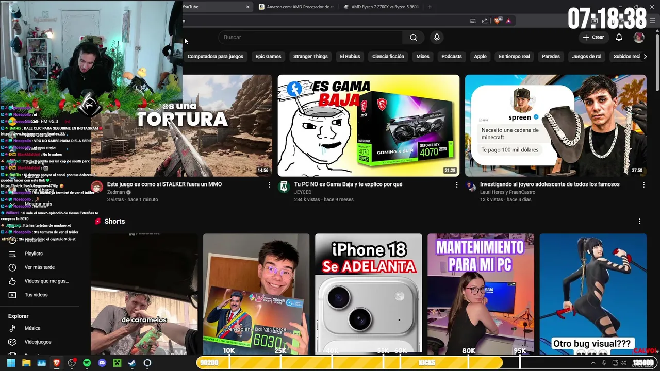Select 'Juegos de rol' filter chip
660x371 pixels.
587,56
